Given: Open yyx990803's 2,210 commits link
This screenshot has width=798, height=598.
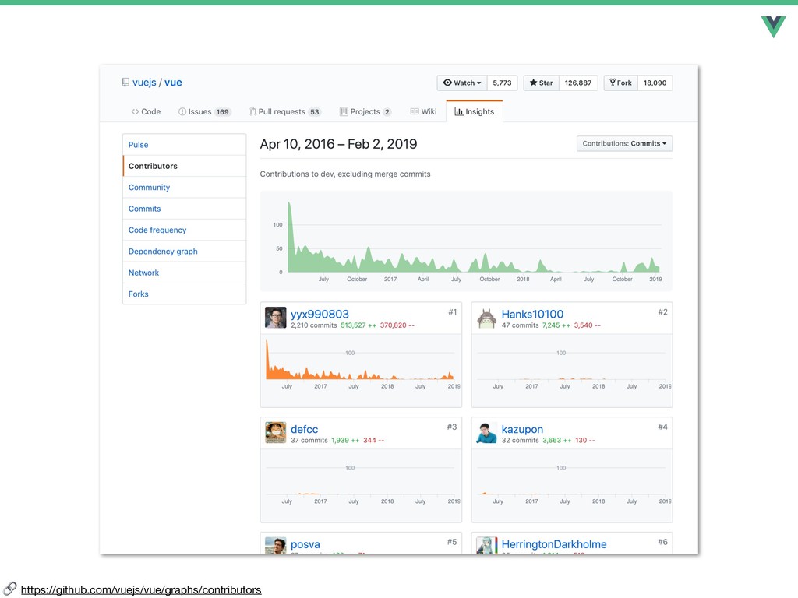Looking at the screenshot, I should 313,325.
